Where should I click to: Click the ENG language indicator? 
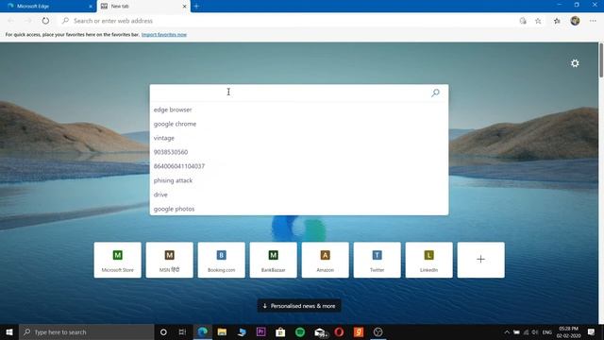(x=547, y=331)
